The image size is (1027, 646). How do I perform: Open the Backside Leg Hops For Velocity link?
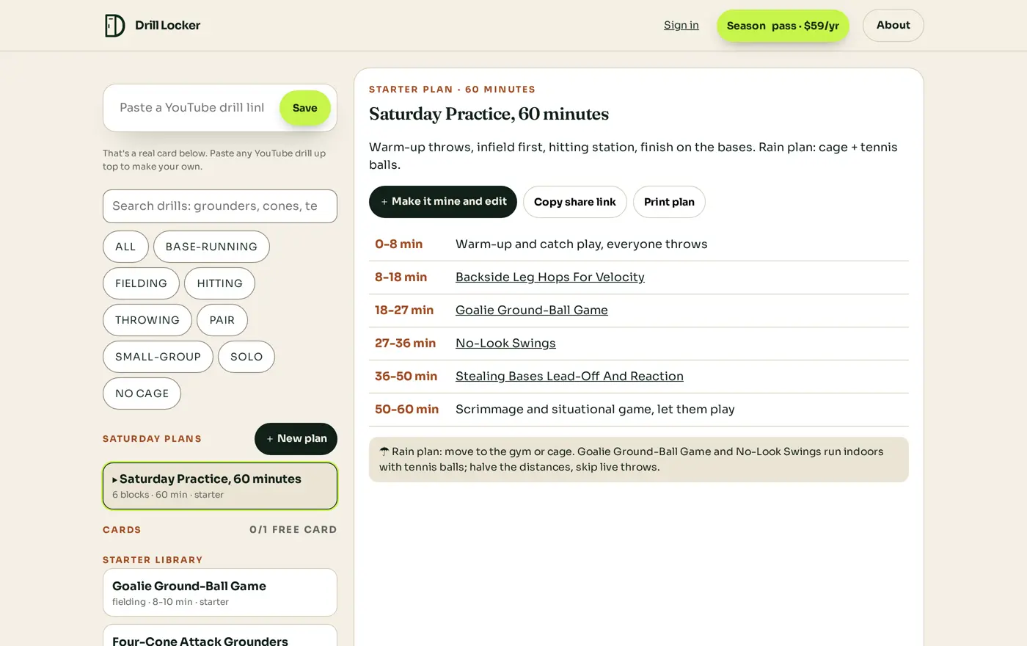point(550,277)
